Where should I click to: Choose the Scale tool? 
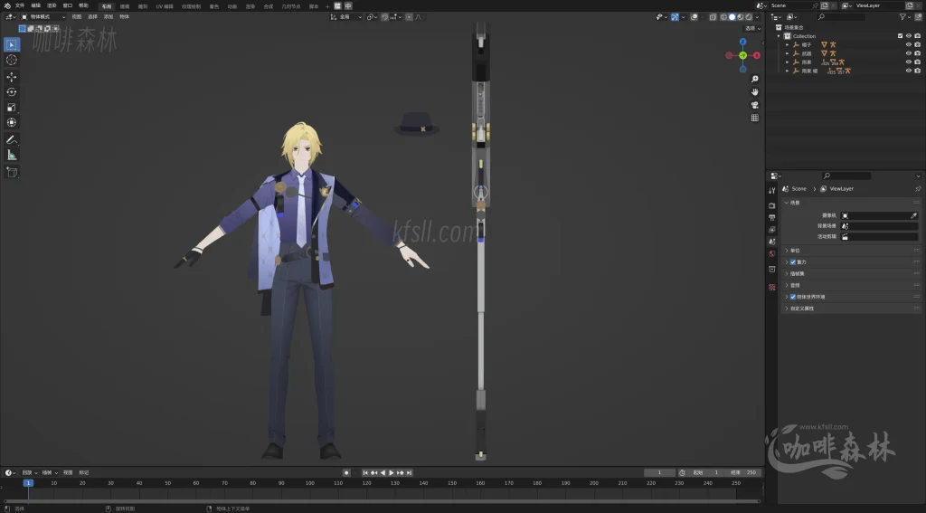click(x=11, y=107)
